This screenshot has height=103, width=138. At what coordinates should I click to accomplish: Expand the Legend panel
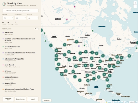(x=47, y=100)
